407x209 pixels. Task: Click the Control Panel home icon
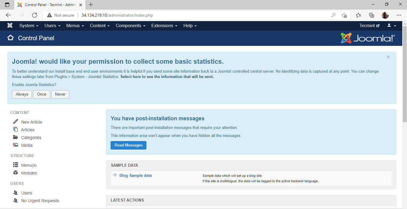[x=10, y=38]
